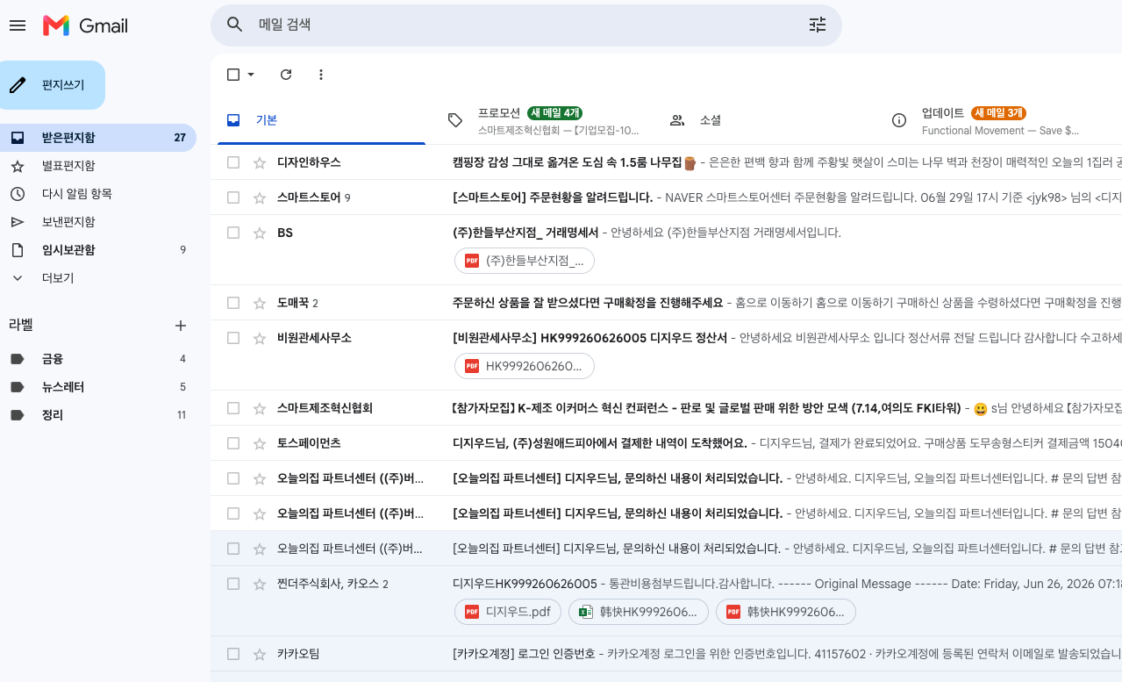Open the more options three-dot menu
The image size is (1122, 682).
[x=321, y=75]
